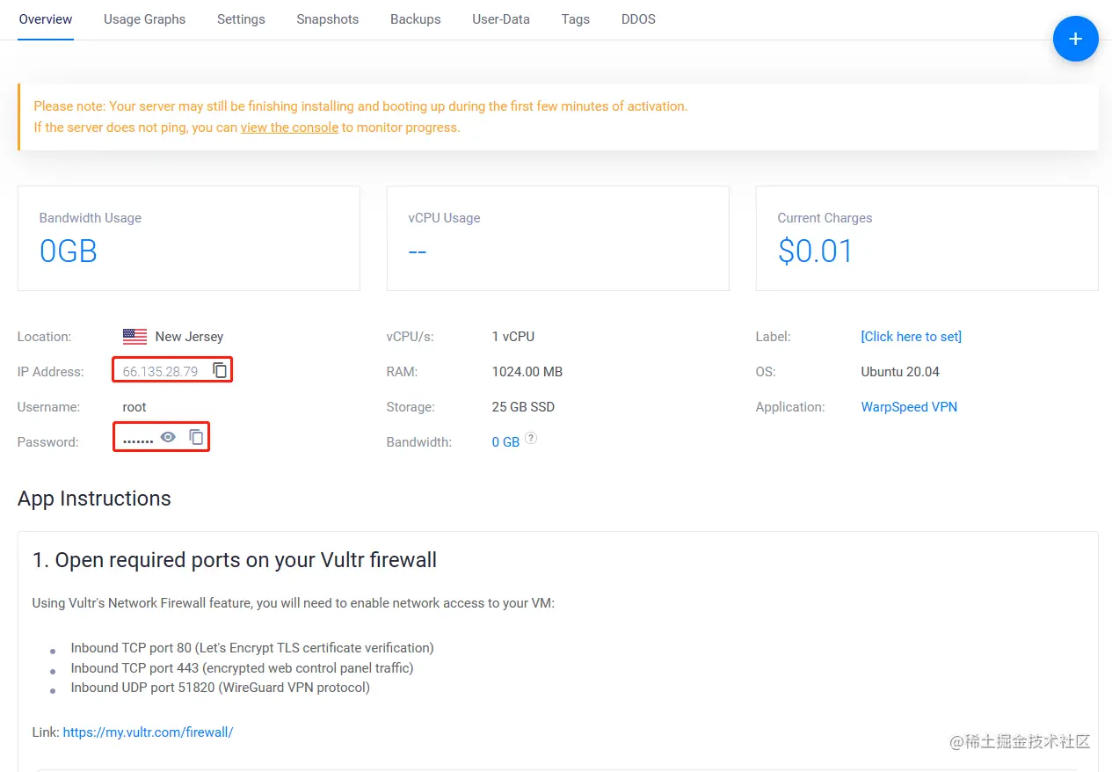Click the masked password dots

(138, 441)
